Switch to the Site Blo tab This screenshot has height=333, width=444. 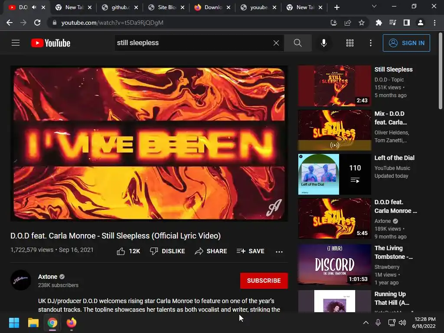coord(166,7)
